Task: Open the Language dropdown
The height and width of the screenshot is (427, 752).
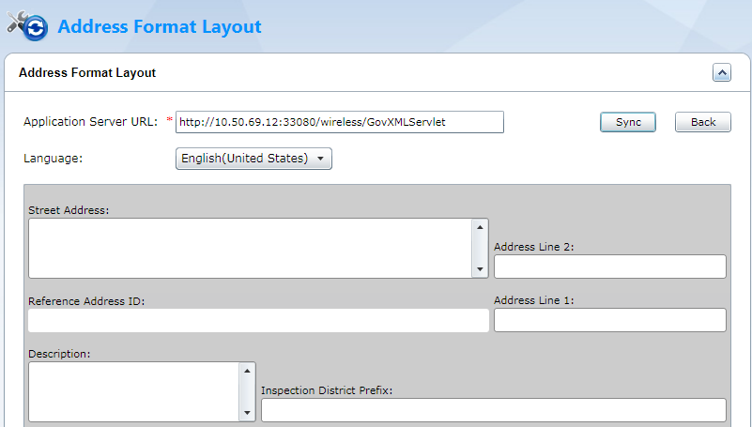Action: 253,159
